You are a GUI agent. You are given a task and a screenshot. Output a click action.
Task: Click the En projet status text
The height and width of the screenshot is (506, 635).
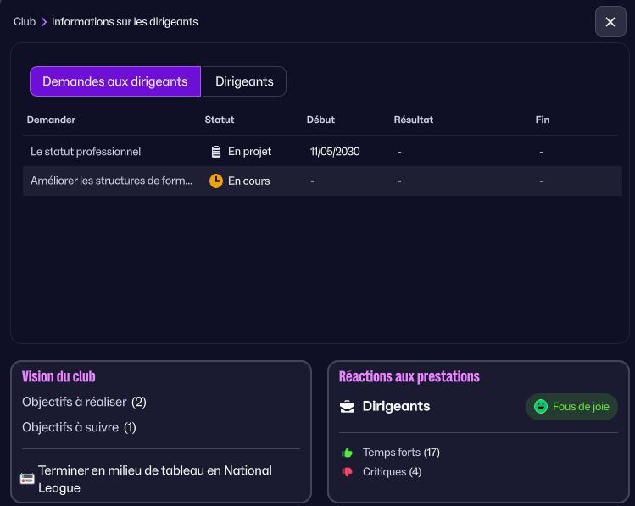tap(249, 152)
